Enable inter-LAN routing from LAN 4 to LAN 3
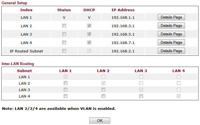200x125 pixels. [141, 96]
